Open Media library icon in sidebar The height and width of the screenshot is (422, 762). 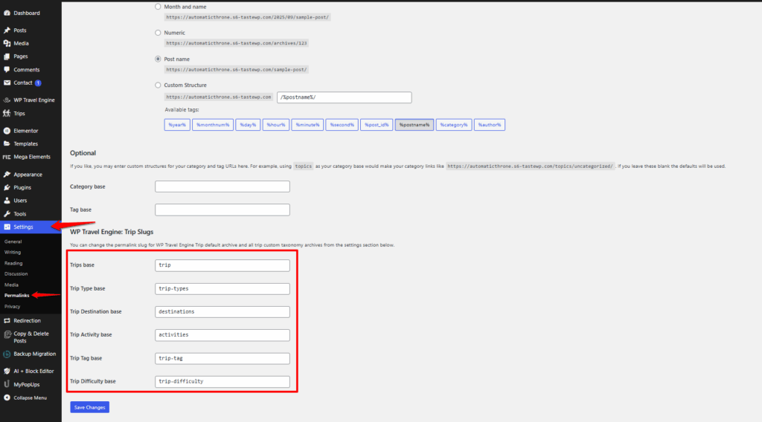[7, 43]
